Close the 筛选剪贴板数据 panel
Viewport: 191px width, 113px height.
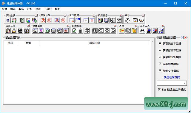(185, 37)
